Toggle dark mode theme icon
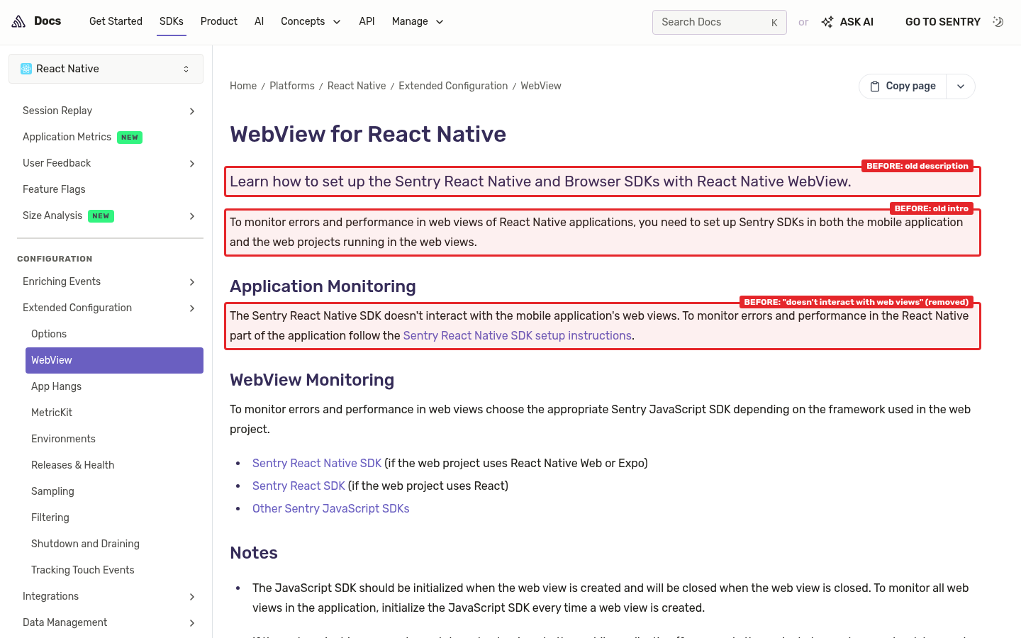The height and width of the screenshot is (638, 1021). (998, 22)
